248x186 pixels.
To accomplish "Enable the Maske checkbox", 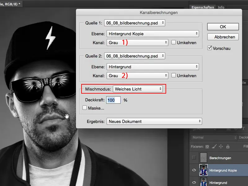I will 85,108.
